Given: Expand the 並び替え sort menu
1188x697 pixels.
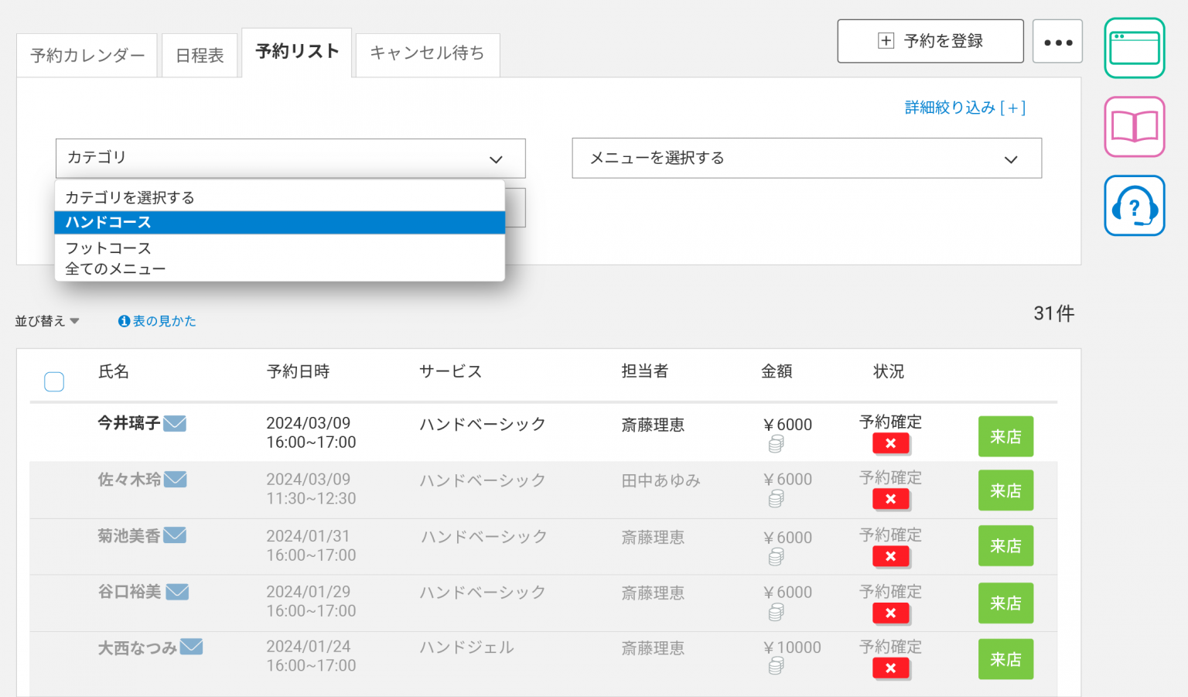Looking at the screenshot, I should 47,321.
